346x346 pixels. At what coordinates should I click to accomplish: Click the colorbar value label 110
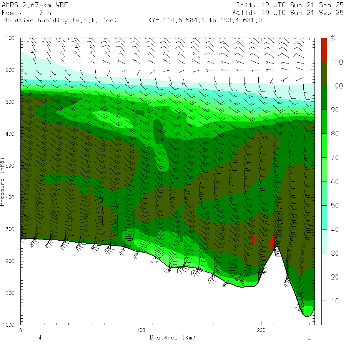click(337, 62)
